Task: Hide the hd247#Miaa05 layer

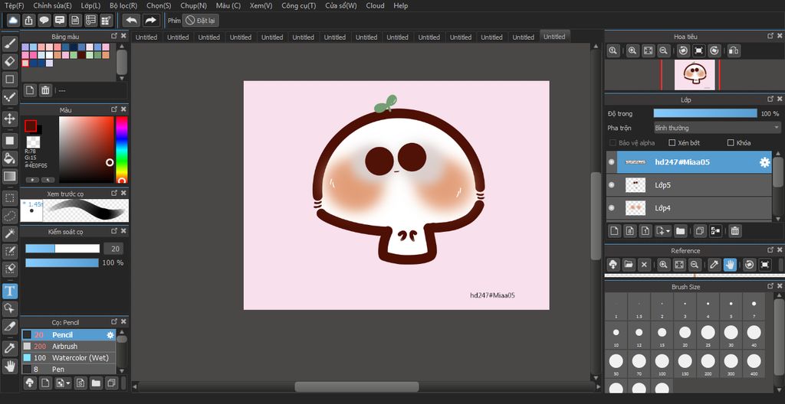Action: [611, 162]
